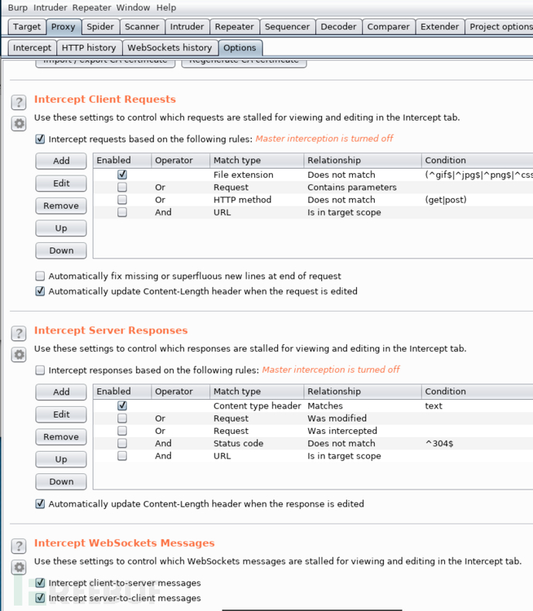Switch to the Extender tab

pyautogui.click(x=440, y=26)
